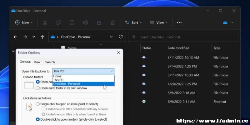250x125 pixels.
Task: Click the OneDrive cloud status icon in toolbar
Action: 225,23
